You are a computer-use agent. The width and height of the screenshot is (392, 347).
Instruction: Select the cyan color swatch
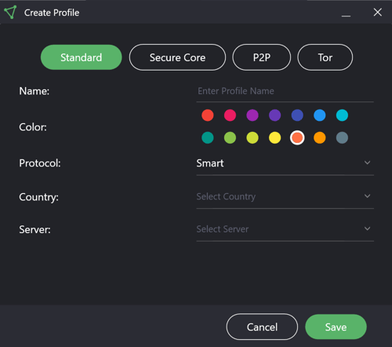[342, 115]
